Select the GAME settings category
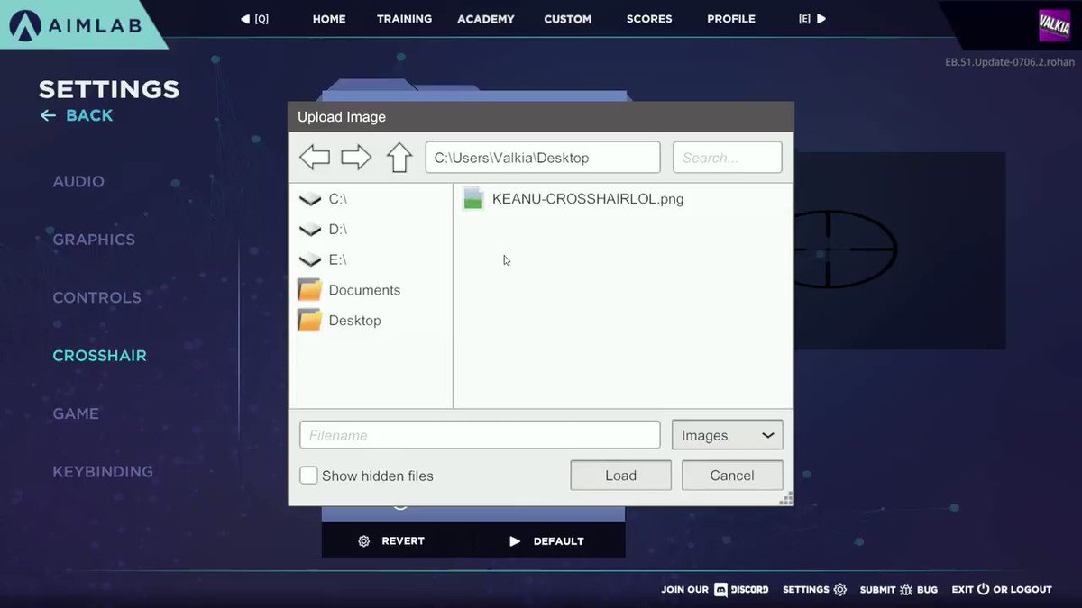 tap(76, 413)
